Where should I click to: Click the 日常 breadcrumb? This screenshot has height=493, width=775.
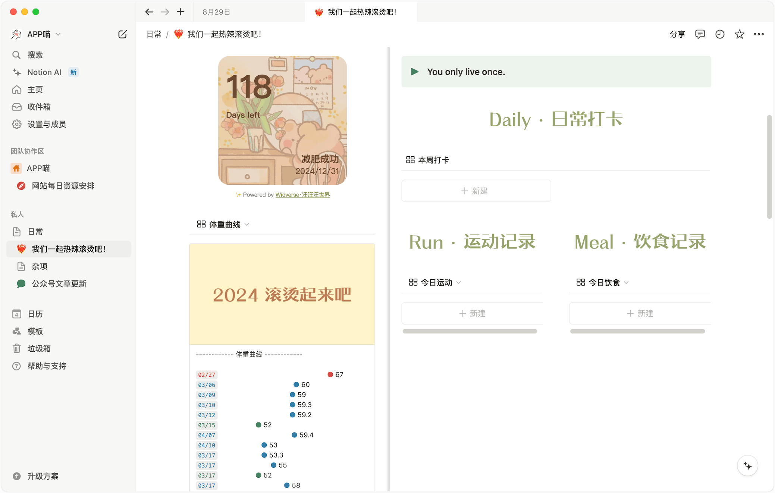click(154, 34)
